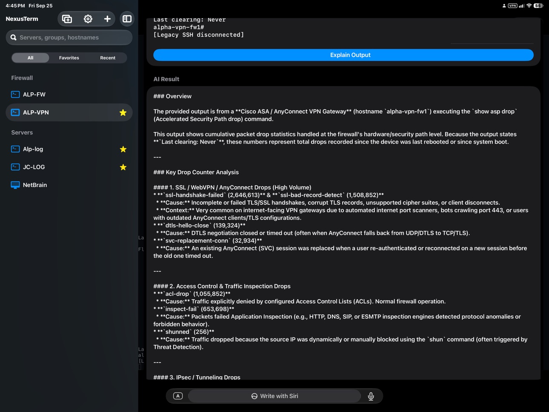Viewport: 549px width, 412px height.
Task: Click the Alp-log terminal icon
Action: coord(15,149)
